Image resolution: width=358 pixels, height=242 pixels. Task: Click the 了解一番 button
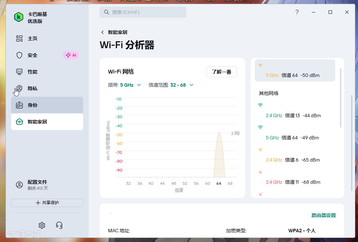pos(222,72)
